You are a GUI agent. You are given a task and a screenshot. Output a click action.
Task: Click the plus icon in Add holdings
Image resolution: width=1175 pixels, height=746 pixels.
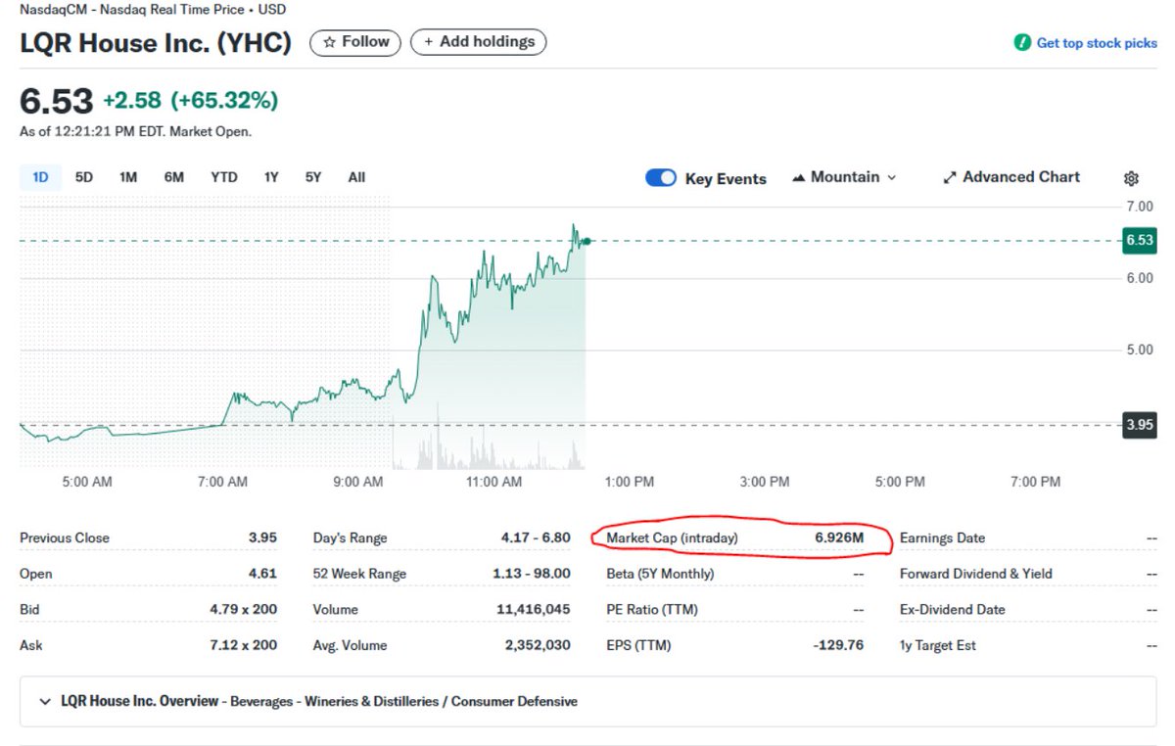pyautogui.click(x=427, y=42)
